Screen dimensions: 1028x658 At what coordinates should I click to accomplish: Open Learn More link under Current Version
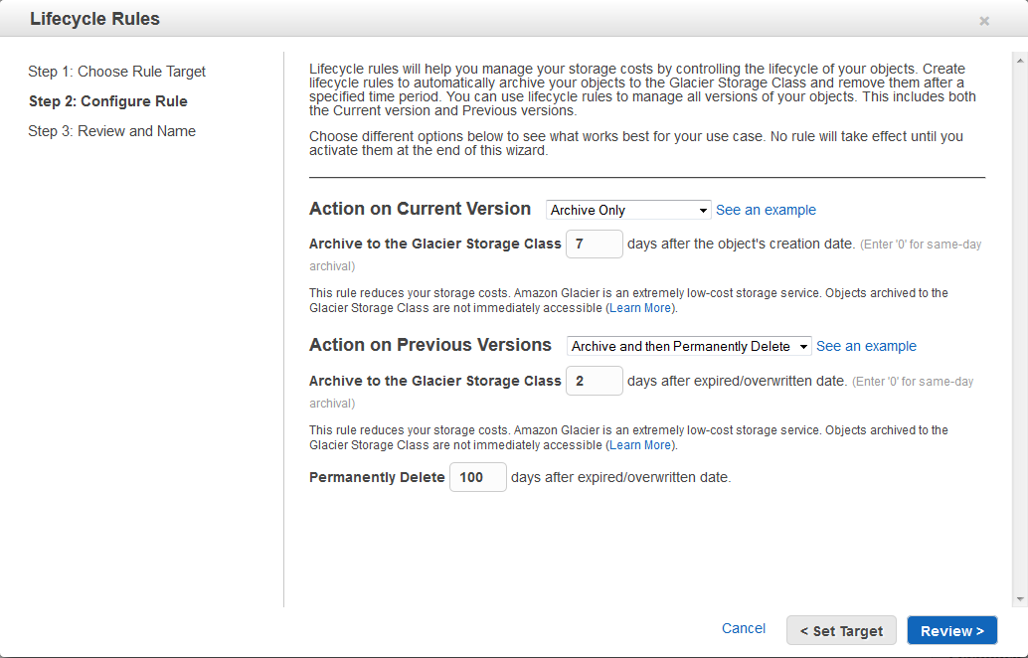640,308
